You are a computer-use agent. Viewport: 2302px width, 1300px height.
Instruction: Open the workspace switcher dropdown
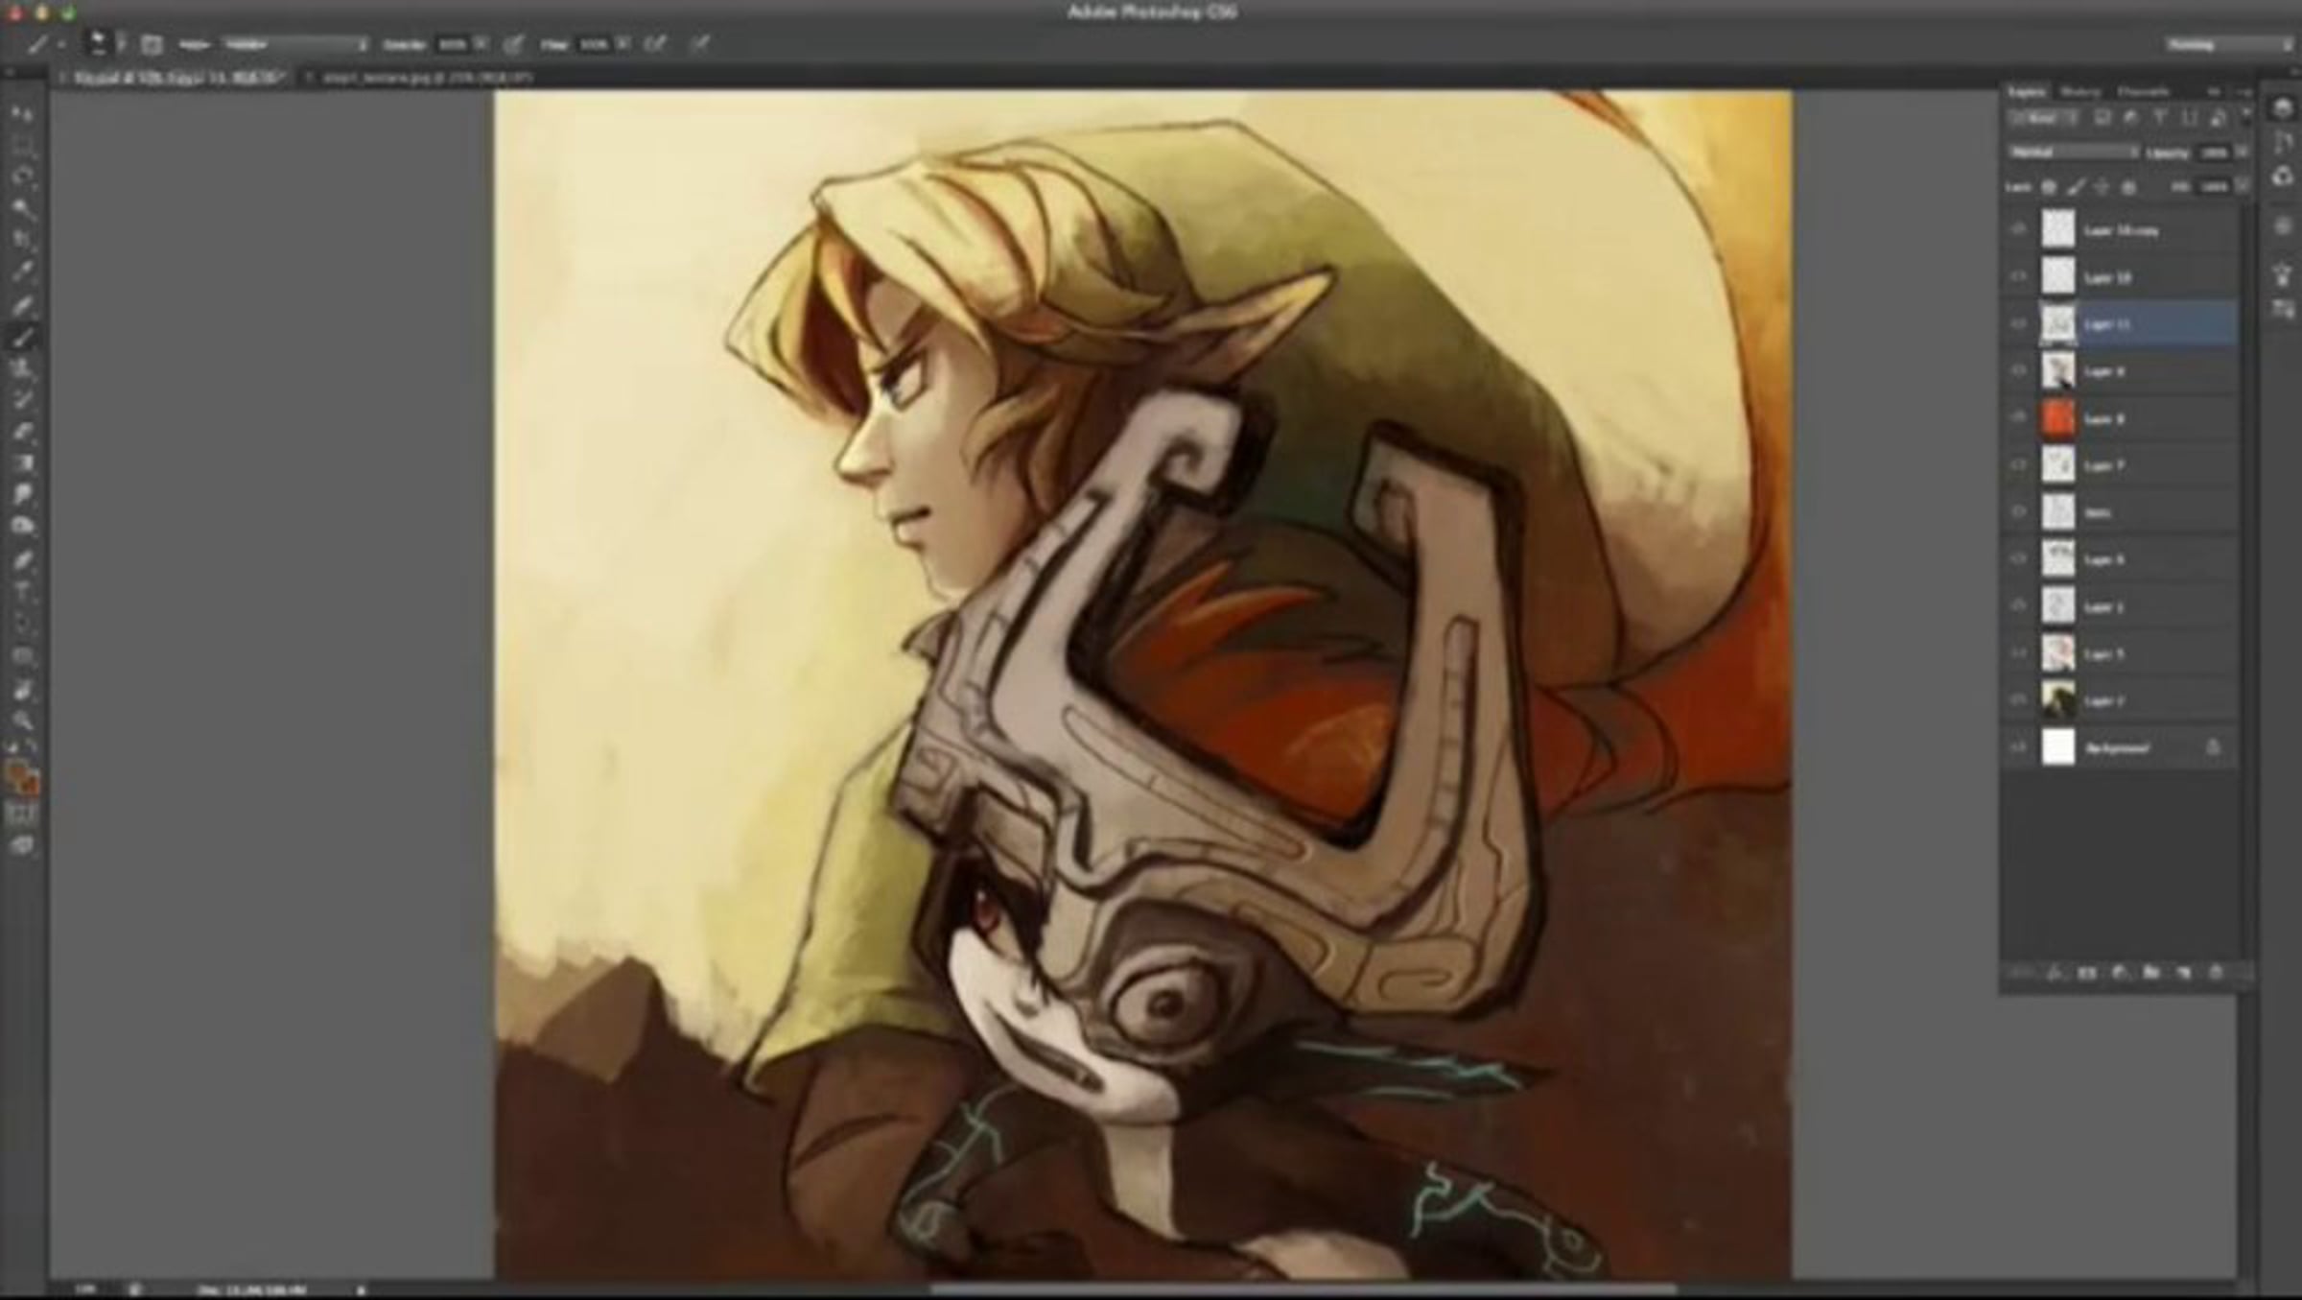2228,45
